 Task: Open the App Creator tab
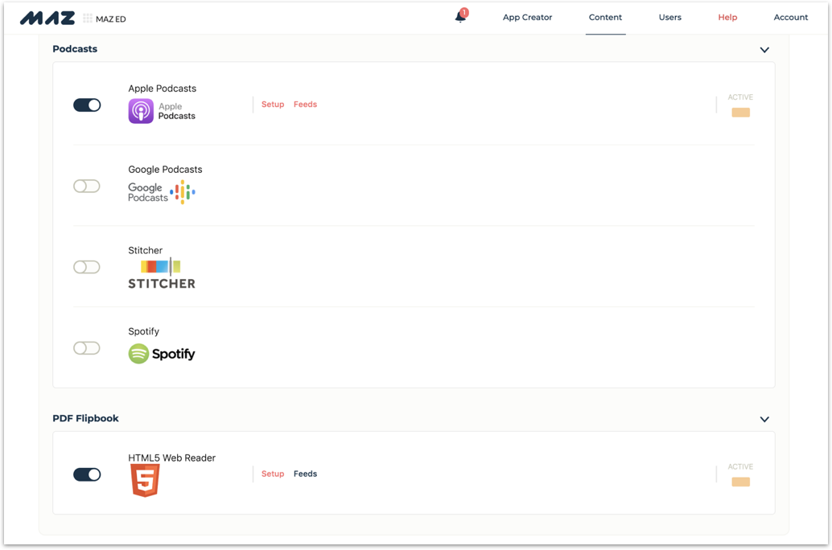[x=527, y=17]
